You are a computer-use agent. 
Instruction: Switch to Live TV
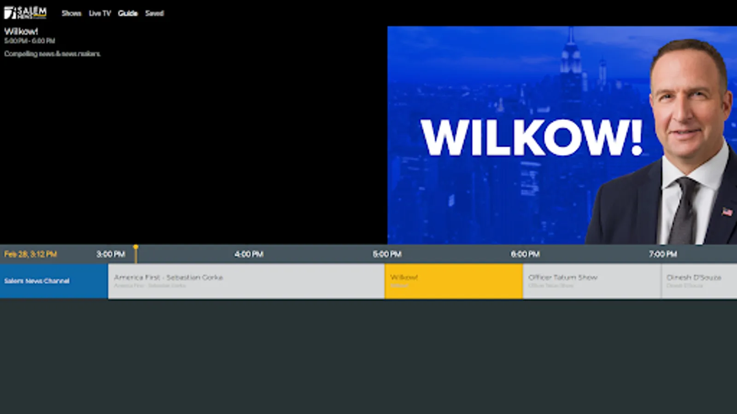click(x=100, y=13)
